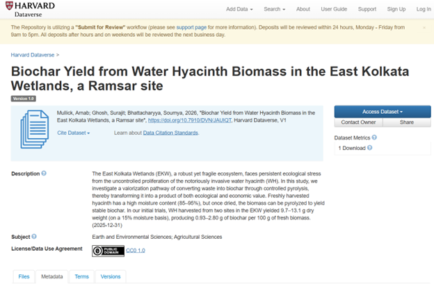The image size is (434, 284).
Task: Switch to the Files tab
Action: [x=24, y=276]
